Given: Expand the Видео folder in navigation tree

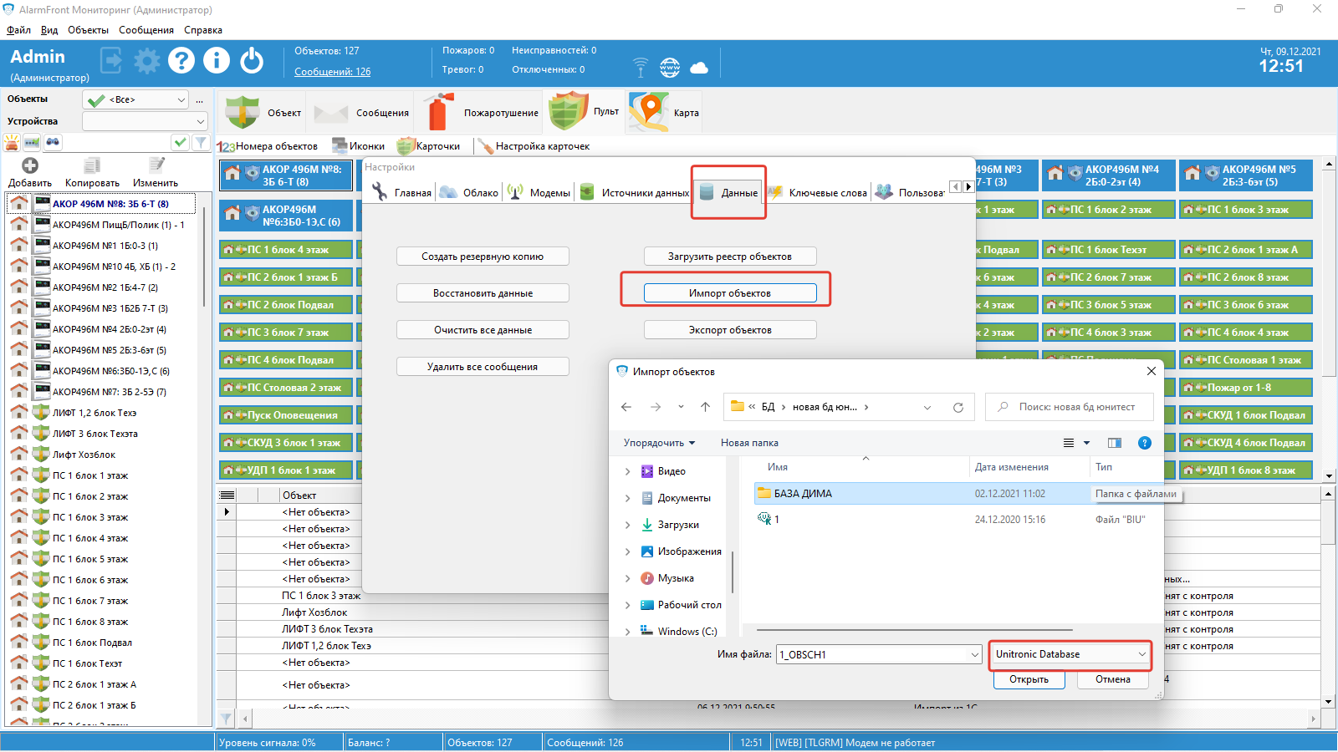Looking at the screenshot, I should click(x=627, y=471).
